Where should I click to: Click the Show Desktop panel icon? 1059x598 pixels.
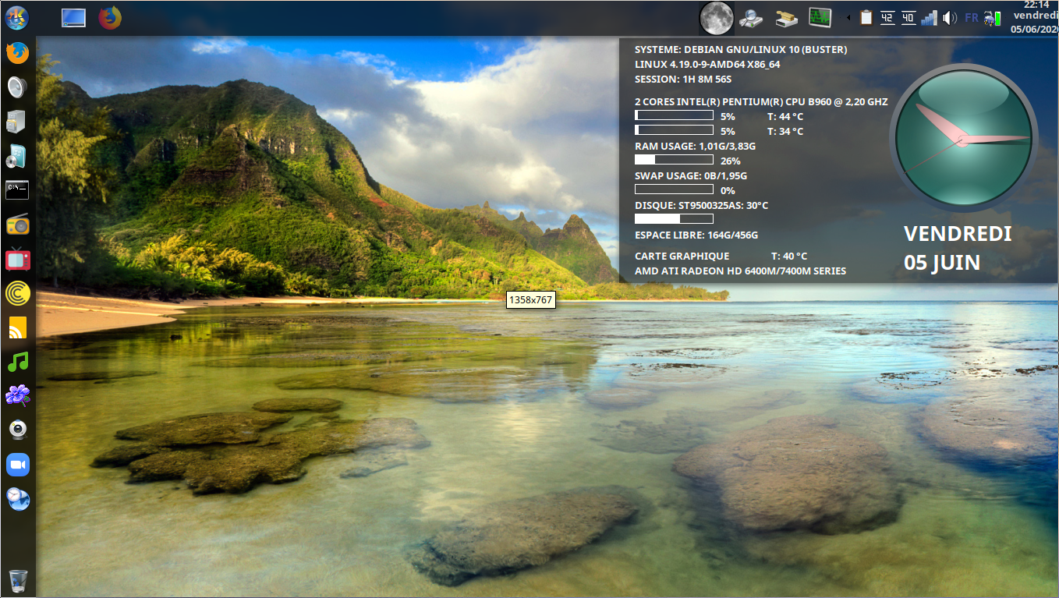tap(73, 17)
